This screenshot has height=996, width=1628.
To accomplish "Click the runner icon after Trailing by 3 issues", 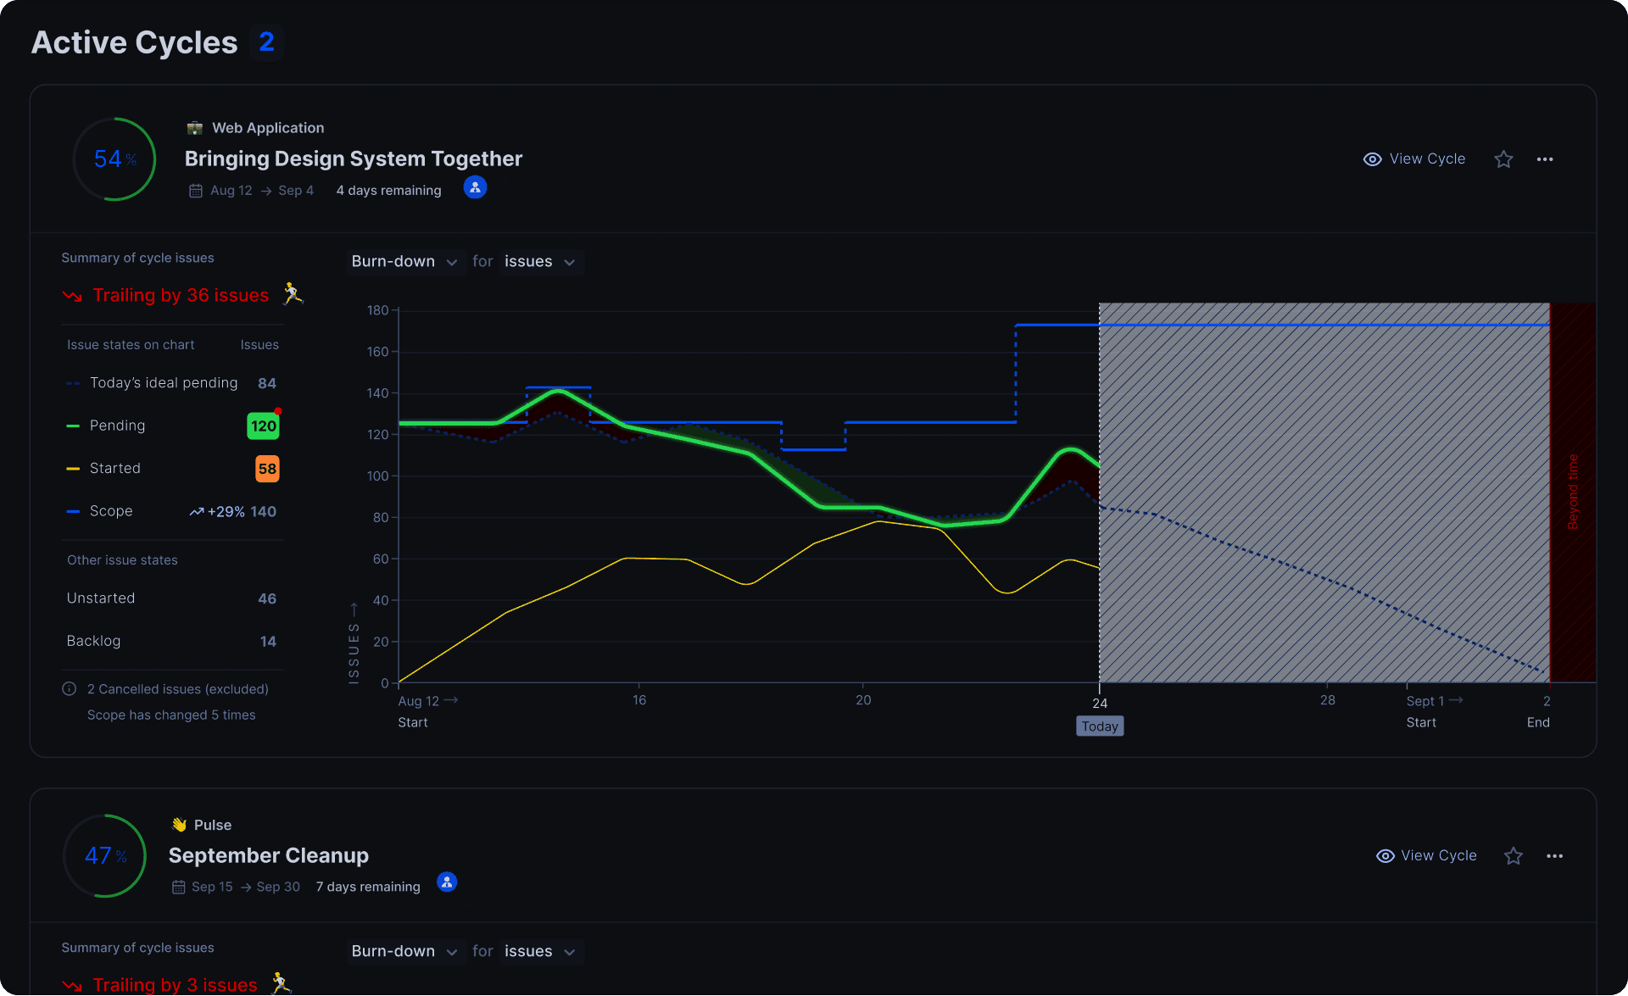I will pos(281,984).
